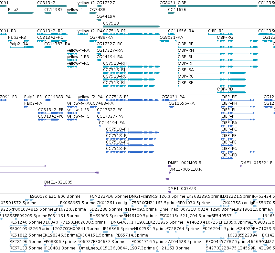Viewport: 275px width, 253px height.
Task: Click transcript CG17327-RC
Action: pos(99,47)
